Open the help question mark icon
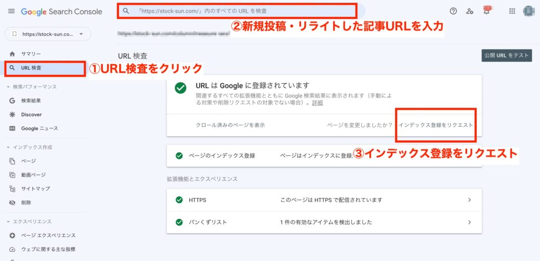Viewport: 540px width, 261px height. [453, 11]
